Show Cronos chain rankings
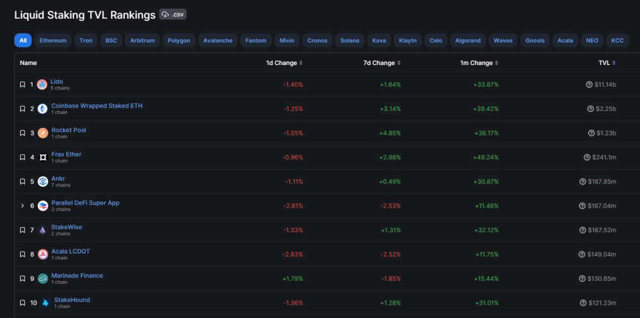This screenshot has width=640, height=318. [317, 40]
